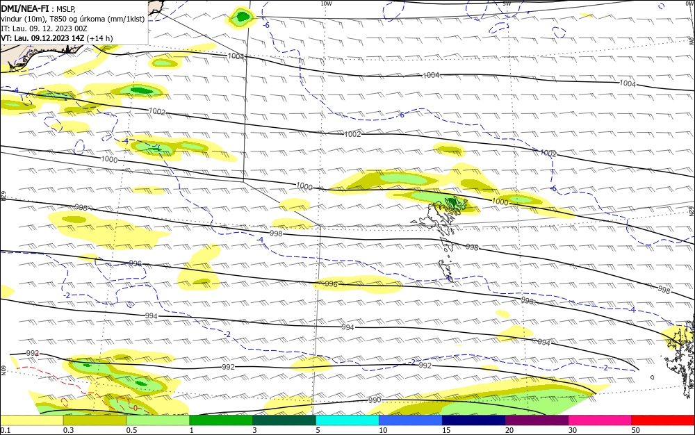Click the "0.3" legend value

coord(69,430)
